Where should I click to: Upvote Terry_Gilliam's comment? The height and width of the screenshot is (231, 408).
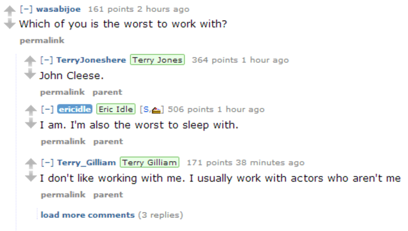tap(31, 164)
